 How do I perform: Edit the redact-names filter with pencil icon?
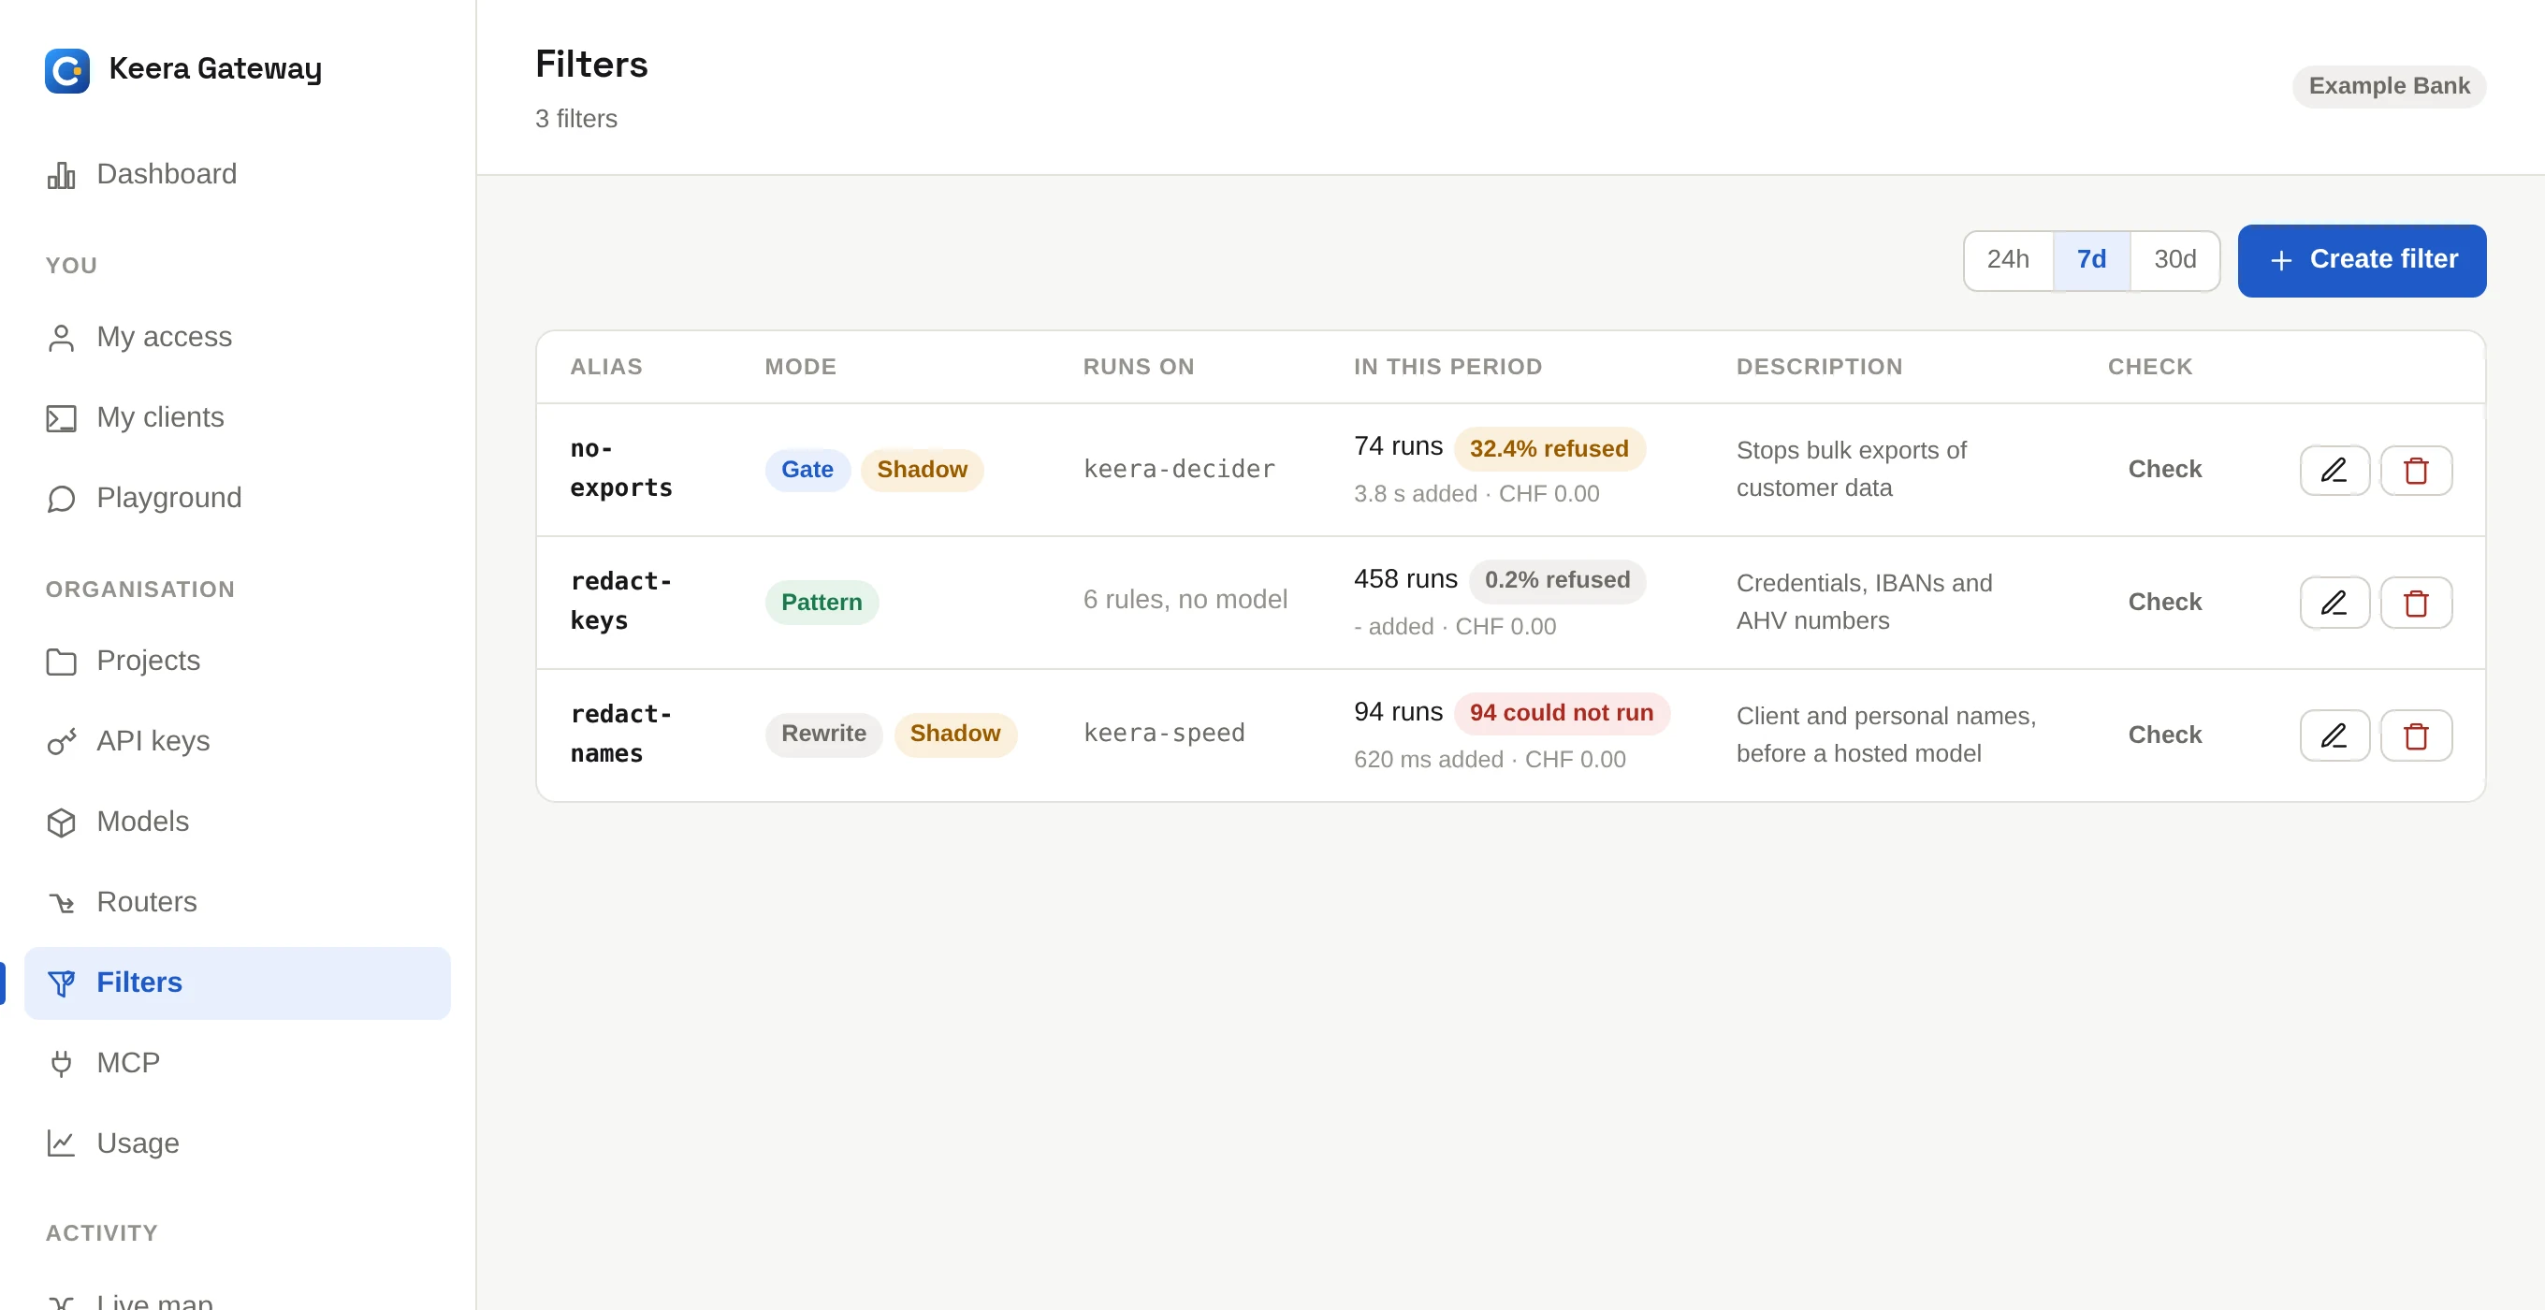click(2334, 735)
